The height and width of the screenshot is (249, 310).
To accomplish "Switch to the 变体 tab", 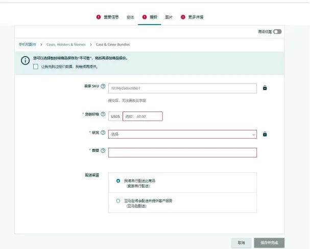I will tap(130, 17).
